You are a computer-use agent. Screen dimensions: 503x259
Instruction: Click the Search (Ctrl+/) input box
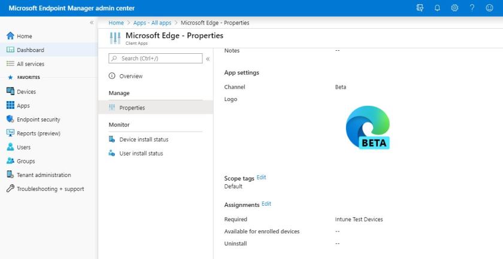point(156,59)
